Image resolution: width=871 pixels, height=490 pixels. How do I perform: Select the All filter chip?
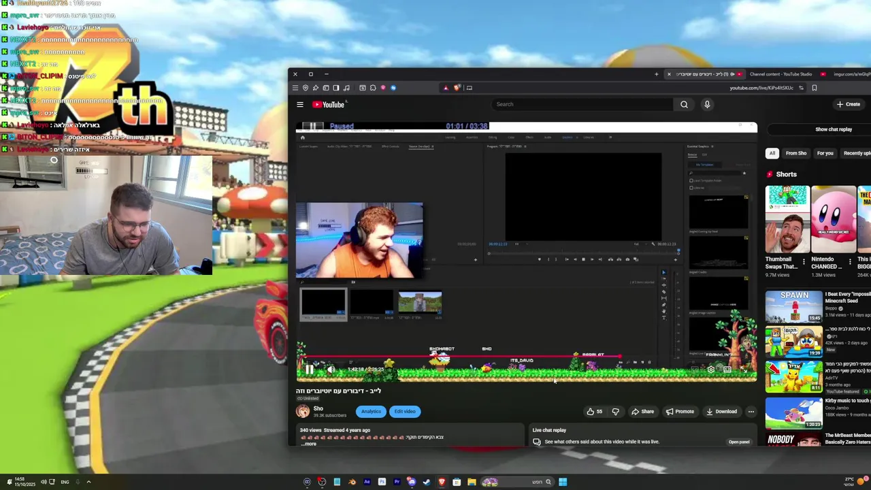[772, 153]
